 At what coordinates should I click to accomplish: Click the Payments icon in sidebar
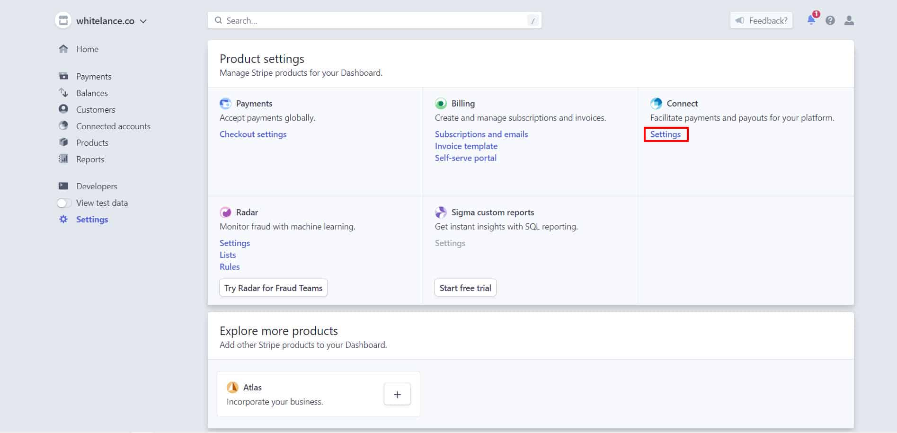tap(63, 76)
